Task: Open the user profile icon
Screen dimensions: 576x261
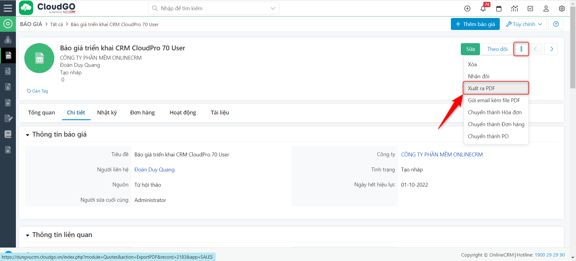Action: (546, 9)
